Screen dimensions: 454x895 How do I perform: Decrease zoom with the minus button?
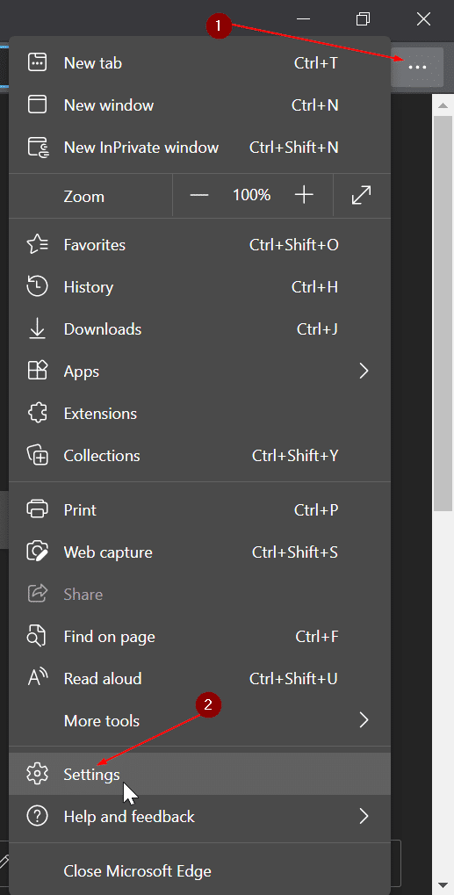click(x=199, y=196)
